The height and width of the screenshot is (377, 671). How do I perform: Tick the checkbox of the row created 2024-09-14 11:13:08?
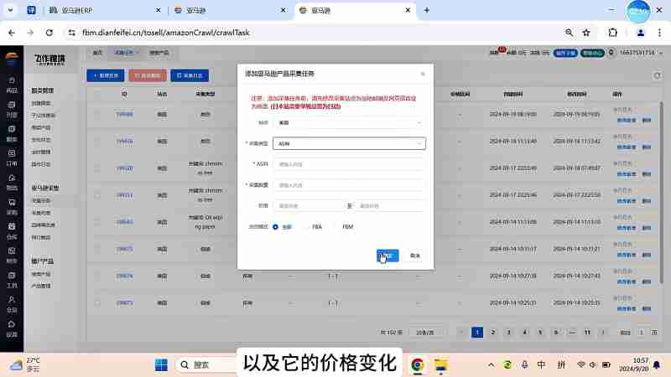97,222
